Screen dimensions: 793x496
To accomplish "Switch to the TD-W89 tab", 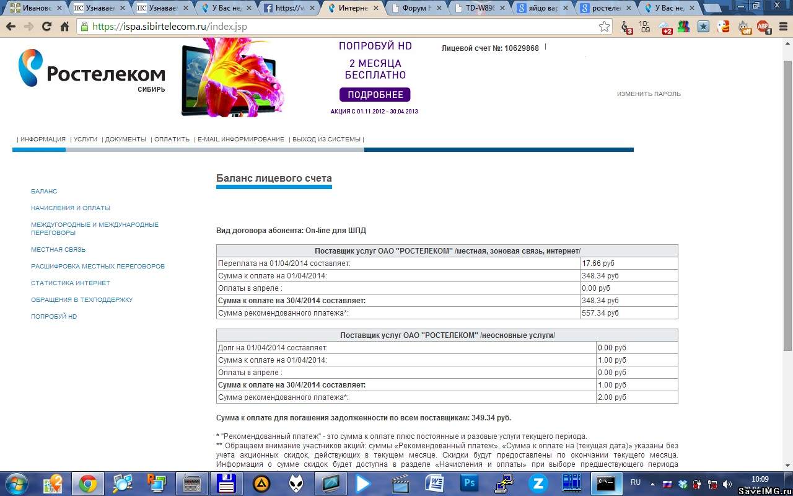I will point(477,8).
